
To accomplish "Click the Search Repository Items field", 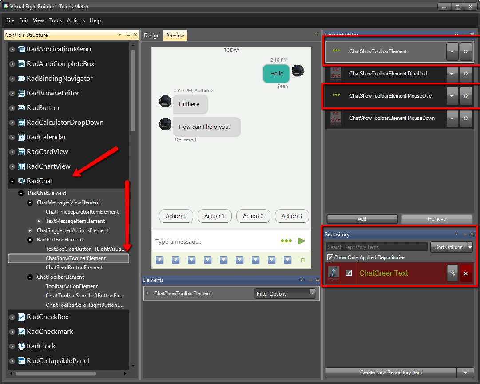I will point(377,247).
